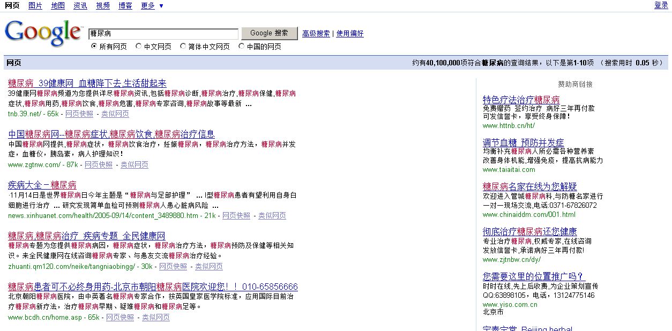Open sponsored link 特色疗法治疗糖尿病
The width and height of the screenshot is (672, 331).
[x=521, y=100]
